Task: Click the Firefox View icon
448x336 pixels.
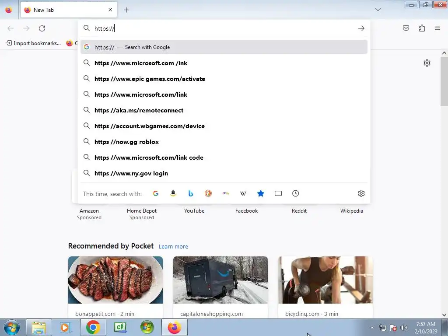Action: pyautogui.click(x=9, y=10)
